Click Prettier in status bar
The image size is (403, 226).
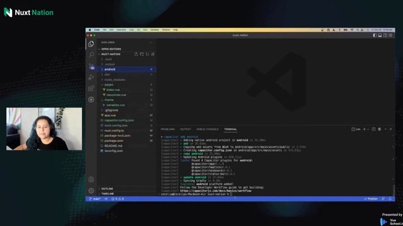coord(371,199)
